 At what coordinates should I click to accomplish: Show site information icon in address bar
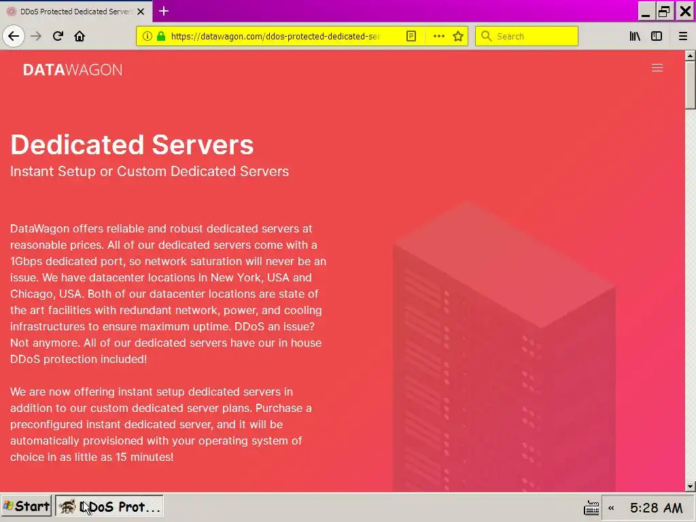coord(147,36)
